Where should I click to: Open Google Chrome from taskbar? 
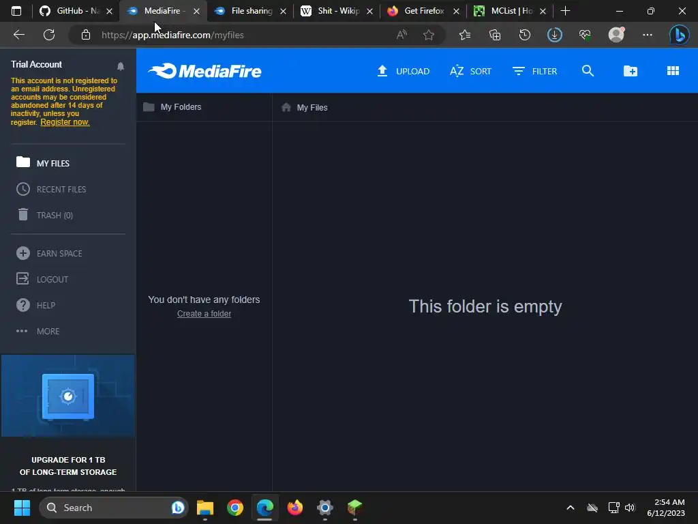click(x=235, y=508)
